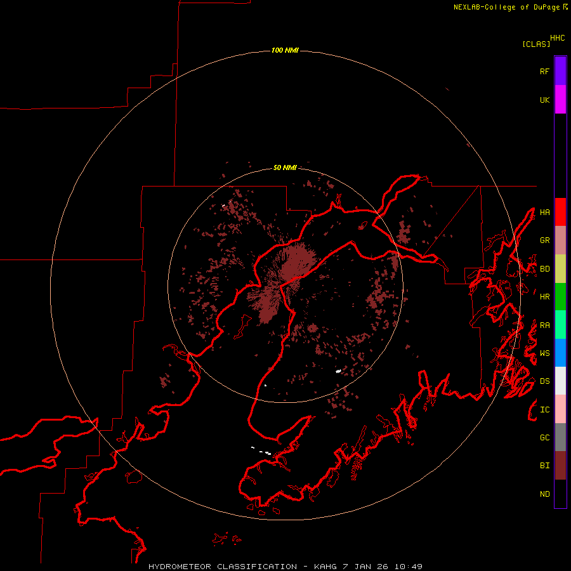Click the 'GR' legend label
The image size is (571, 571).
(x=544, y=240)
